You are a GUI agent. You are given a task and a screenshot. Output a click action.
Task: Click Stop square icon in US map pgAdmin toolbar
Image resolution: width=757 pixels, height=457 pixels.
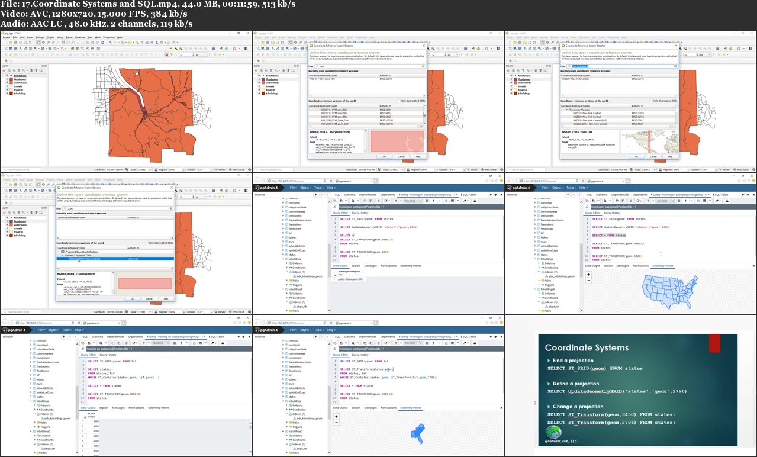[679, 201]
